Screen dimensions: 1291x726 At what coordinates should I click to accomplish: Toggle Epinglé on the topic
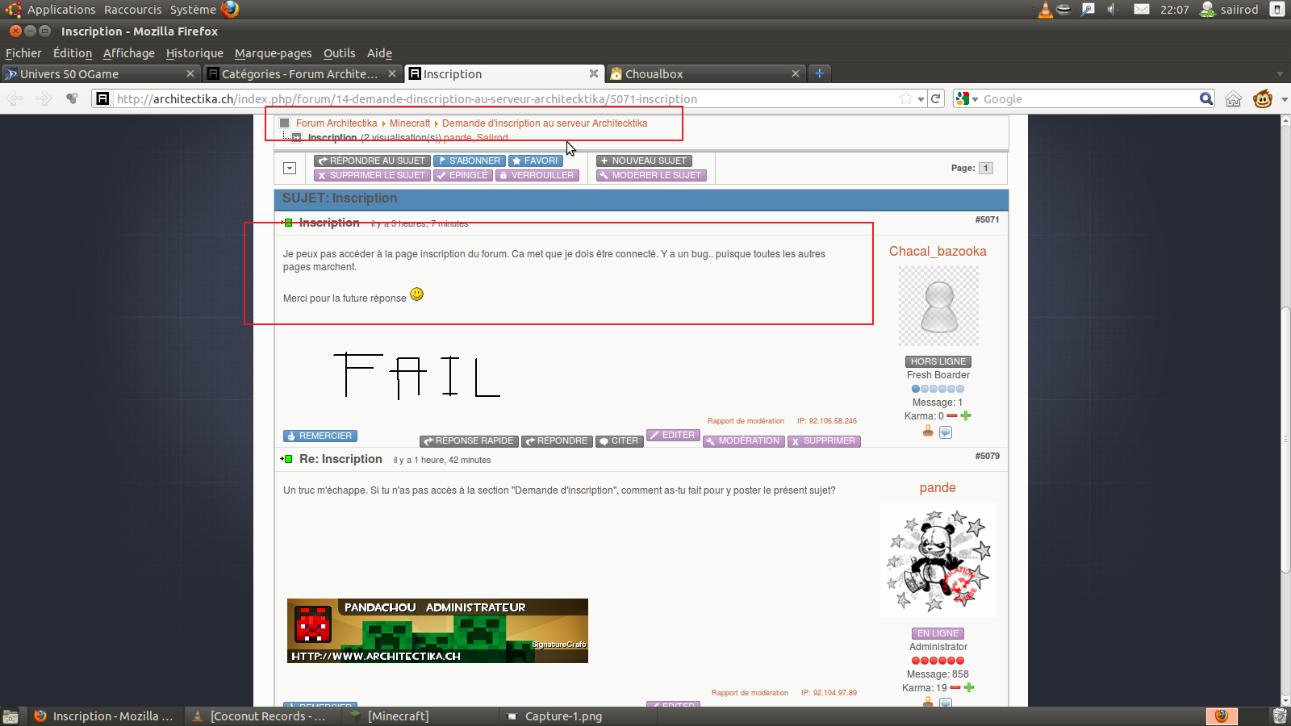coord(462,175)
